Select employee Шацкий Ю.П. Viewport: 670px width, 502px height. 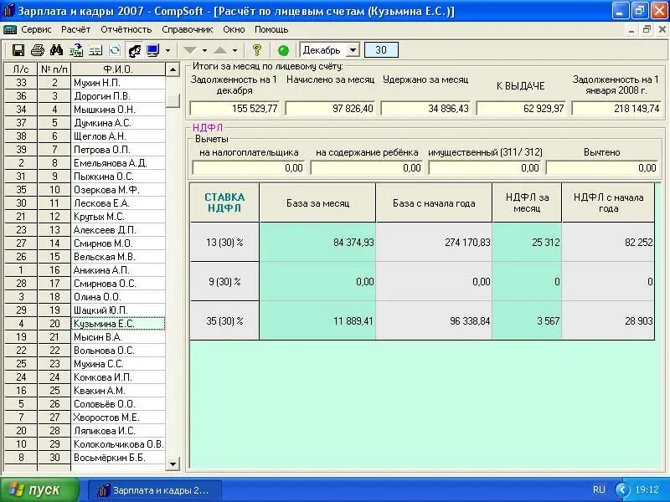click(x=118, y=310)
